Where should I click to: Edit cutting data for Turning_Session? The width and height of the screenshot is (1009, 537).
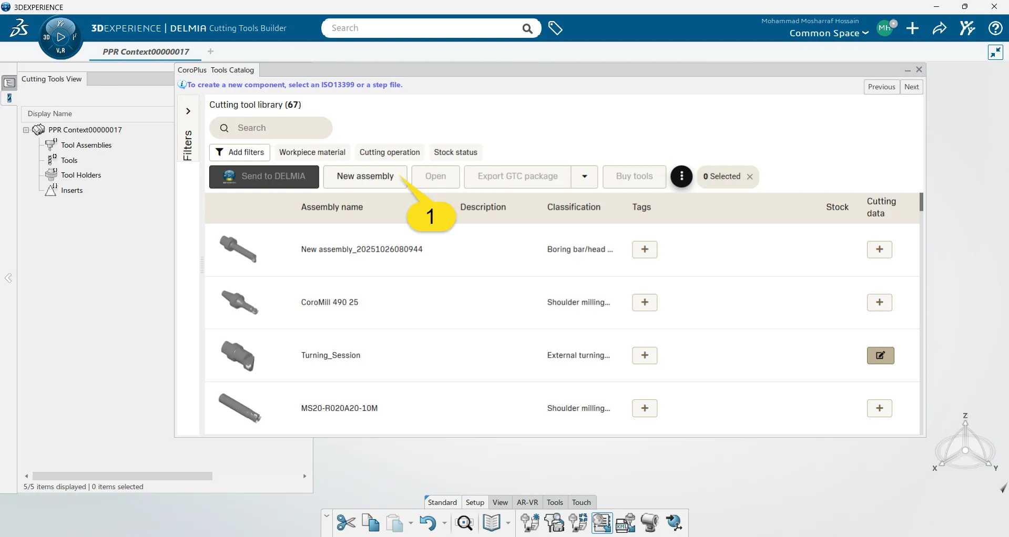tap(880, 356)
